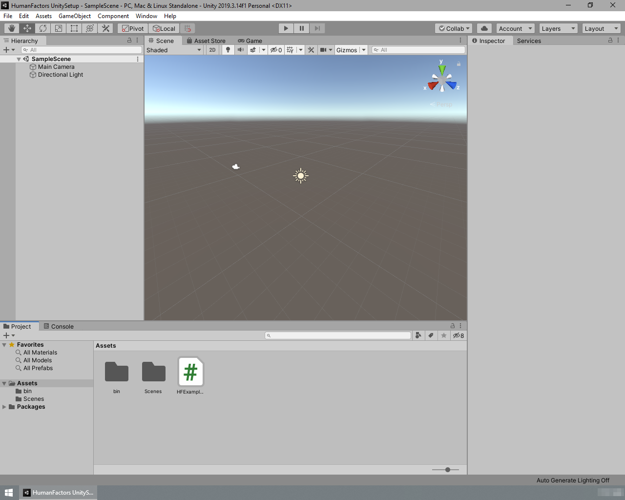Toggle scene grid visibility
Screen dimensions: 625x500
coord(291,50)
